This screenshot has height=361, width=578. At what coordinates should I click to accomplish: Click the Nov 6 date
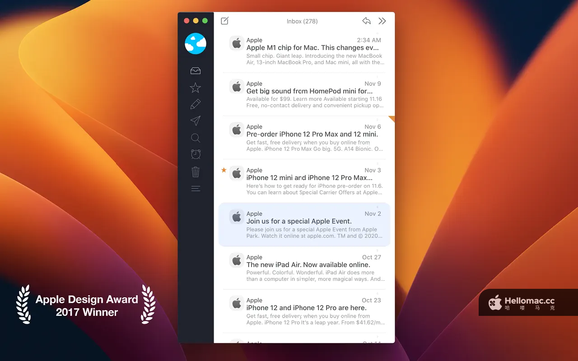click(373, 127)
